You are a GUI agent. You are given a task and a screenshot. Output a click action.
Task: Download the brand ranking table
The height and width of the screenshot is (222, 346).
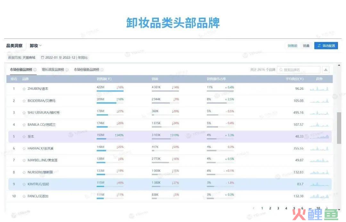pos(326,70)
